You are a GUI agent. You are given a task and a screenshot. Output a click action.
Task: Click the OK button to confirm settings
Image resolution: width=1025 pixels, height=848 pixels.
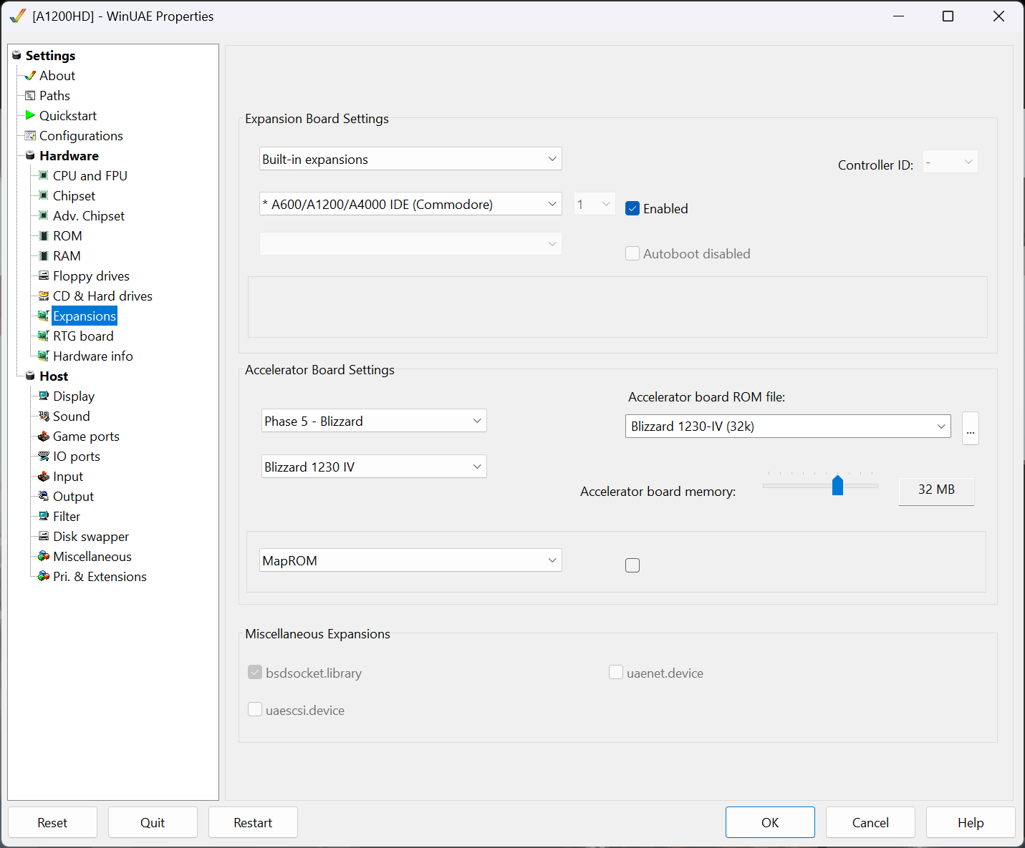(x=770, y=822)
